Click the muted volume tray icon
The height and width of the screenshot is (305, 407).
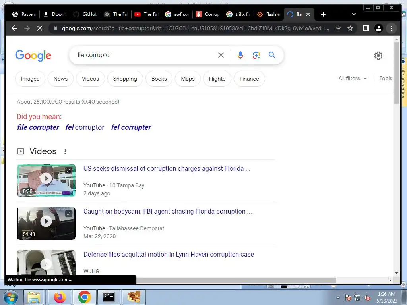coord(367,298)
